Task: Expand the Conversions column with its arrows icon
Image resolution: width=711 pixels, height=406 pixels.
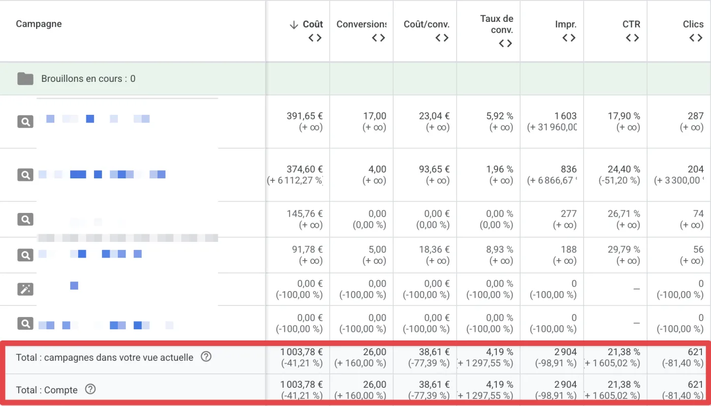Action: (x=378, y=38)
